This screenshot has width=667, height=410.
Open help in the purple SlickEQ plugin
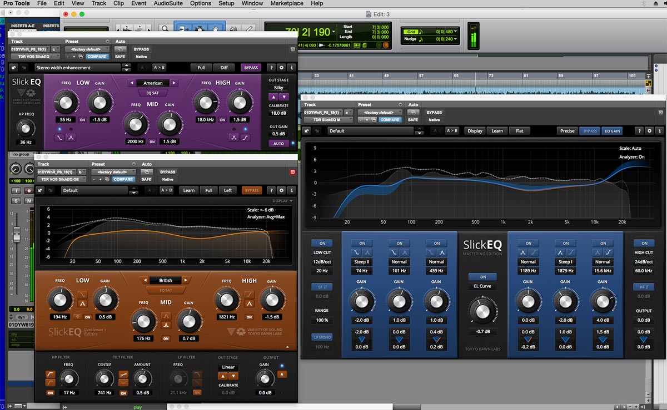pyautogui.click(x=272, y=68)
